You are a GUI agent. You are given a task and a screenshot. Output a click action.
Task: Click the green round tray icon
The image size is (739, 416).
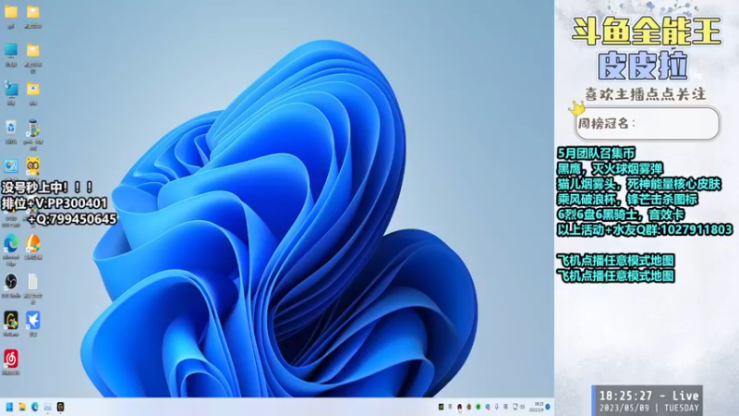pos(478,407)
